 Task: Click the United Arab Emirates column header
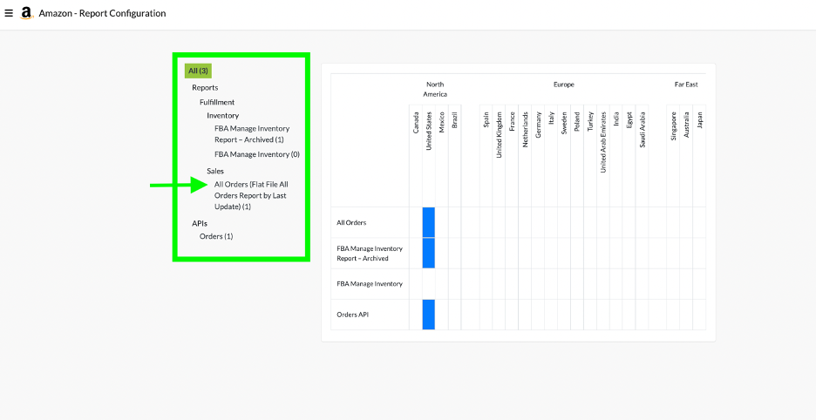603,142
